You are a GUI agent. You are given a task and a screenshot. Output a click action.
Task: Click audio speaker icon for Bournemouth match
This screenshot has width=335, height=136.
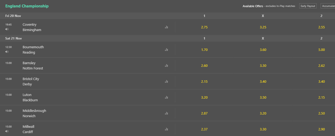tap(7, 52)
